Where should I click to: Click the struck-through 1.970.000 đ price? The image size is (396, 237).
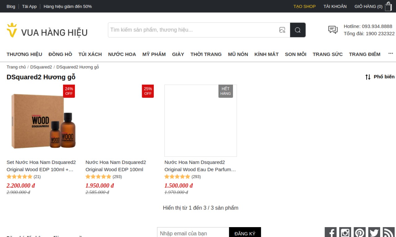coord(176,192)
